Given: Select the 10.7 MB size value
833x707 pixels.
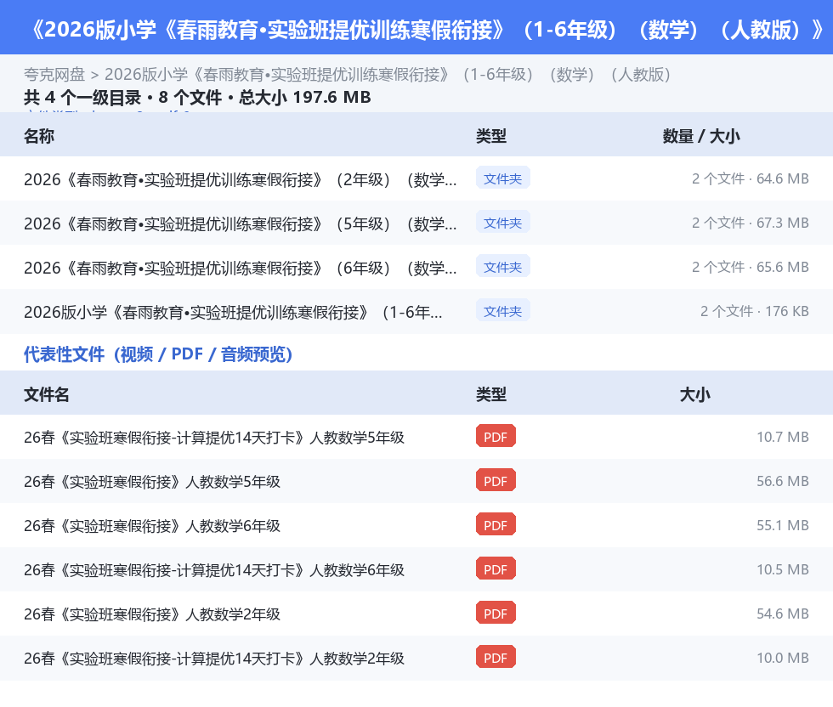Looking at the screenshot, I should (783, 437).
